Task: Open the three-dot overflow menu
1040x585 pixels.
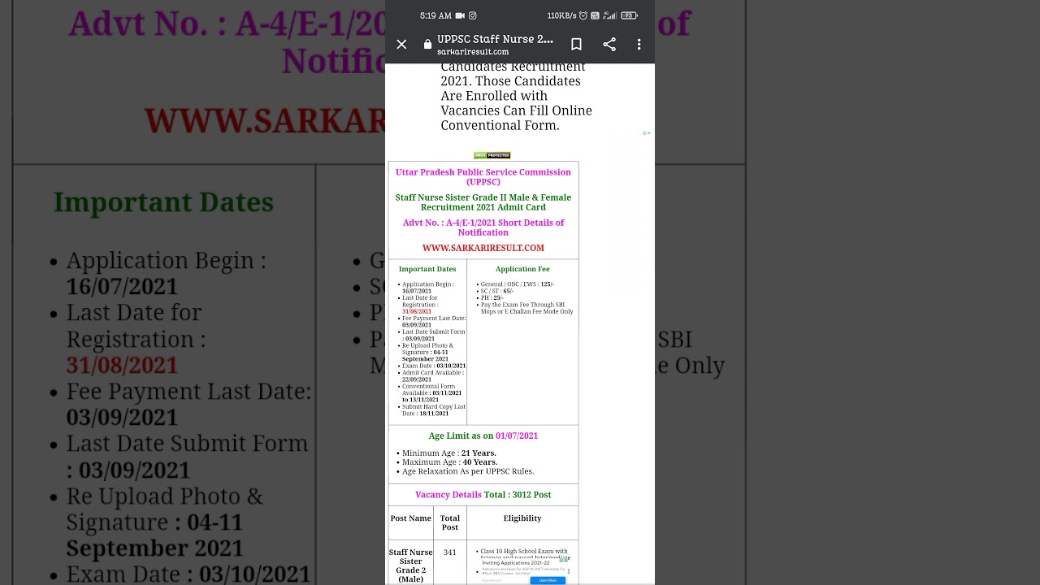Action: pos(639,45)
